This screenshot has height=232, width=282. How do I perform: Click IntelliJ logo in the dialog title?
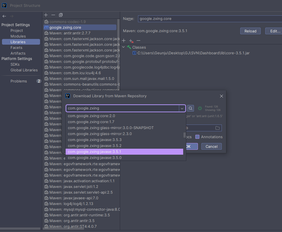pyautogui.click(x=68, y=96)
